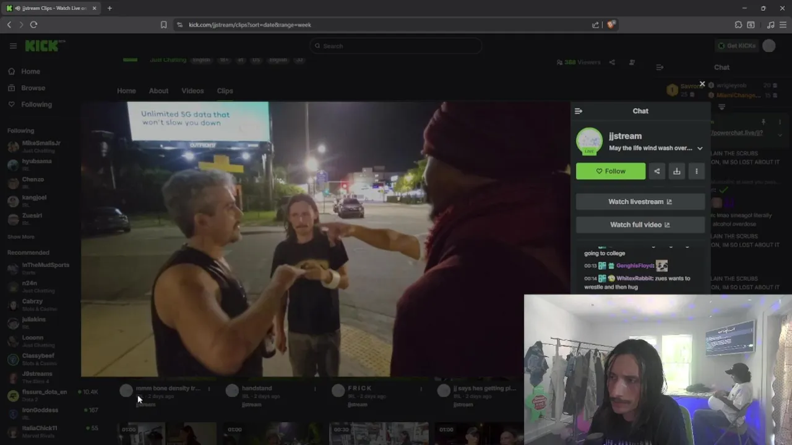Play the clip video in the player
This screenshot has height=445, width=792.
coord(325,239)
